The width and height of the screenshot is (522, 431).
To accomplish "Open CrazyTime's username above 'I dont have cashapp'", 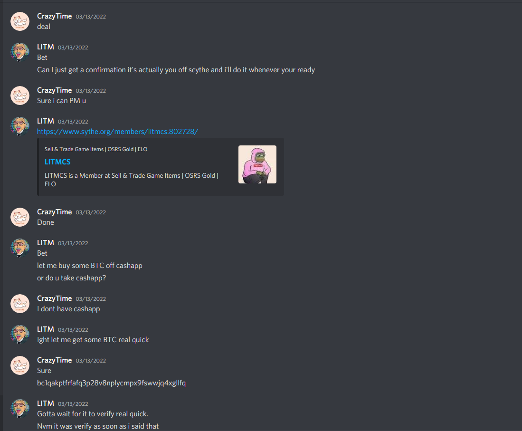I will (x=54, y=298).
